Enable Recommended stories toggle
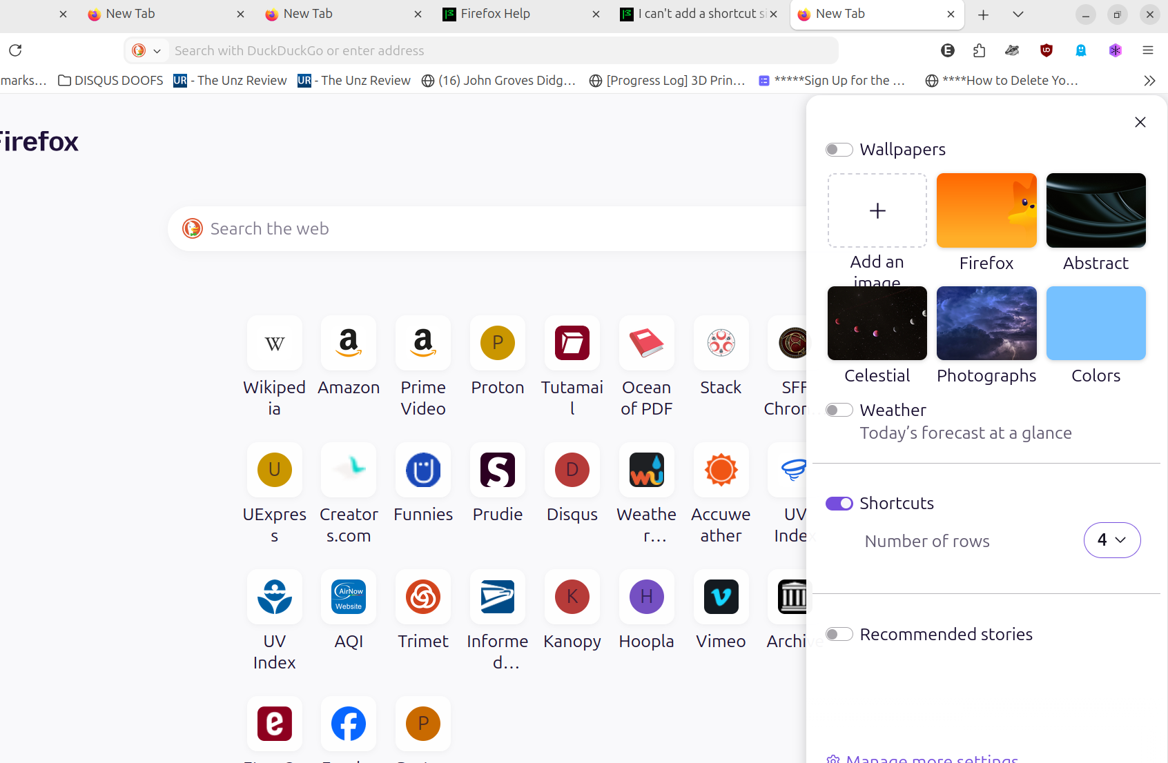Screen dimensions: 1168x763 click(839, 634)
